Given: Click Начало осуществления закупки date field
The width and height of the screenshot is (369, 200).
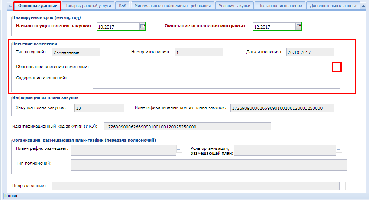Looking at the screenshot, I should coord(117,27).
